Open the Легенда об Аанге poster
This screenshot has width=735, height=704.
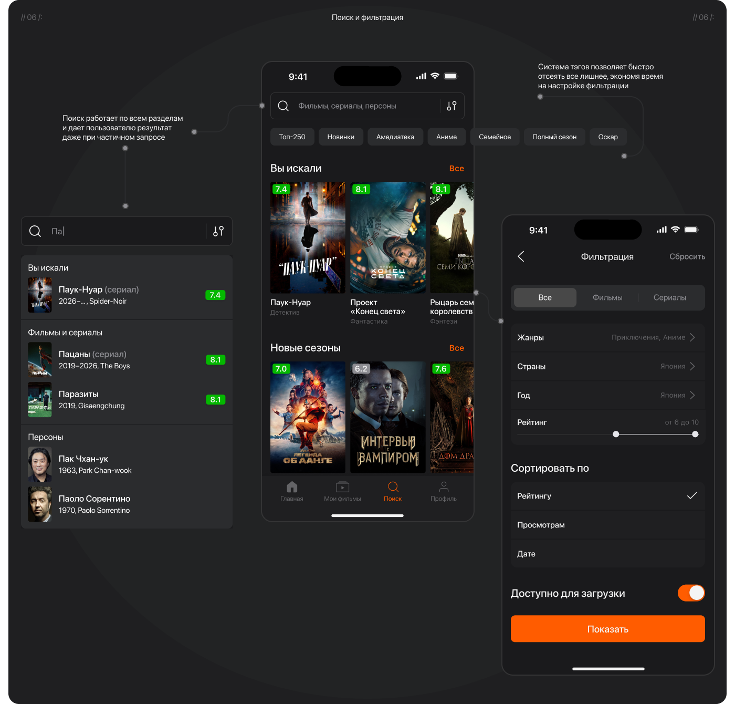click(308, 417)
